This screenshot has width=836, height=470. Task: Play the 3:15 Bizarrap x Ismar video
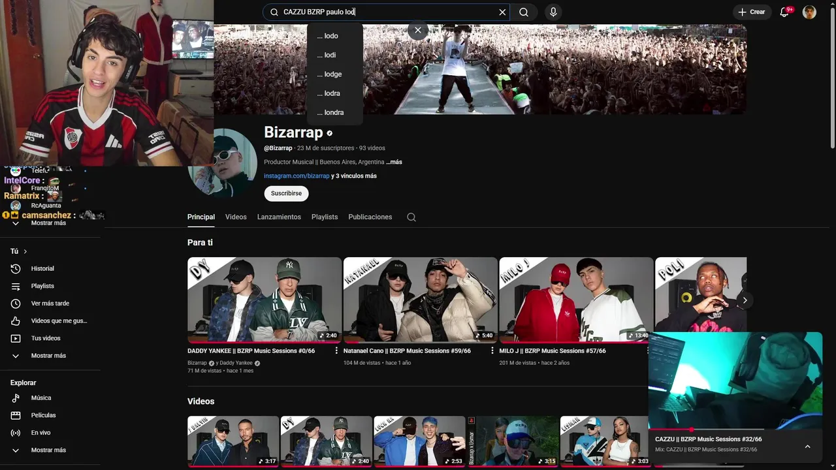coord(513,441)
